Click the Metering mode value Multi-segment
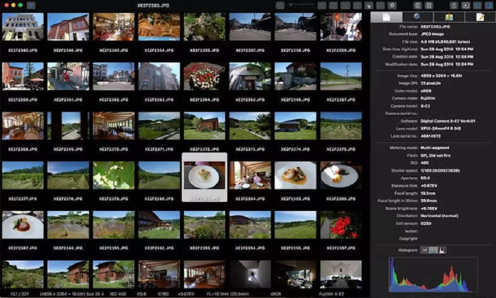The height and width of the screenshot is (298, 496). click(435, 148)
